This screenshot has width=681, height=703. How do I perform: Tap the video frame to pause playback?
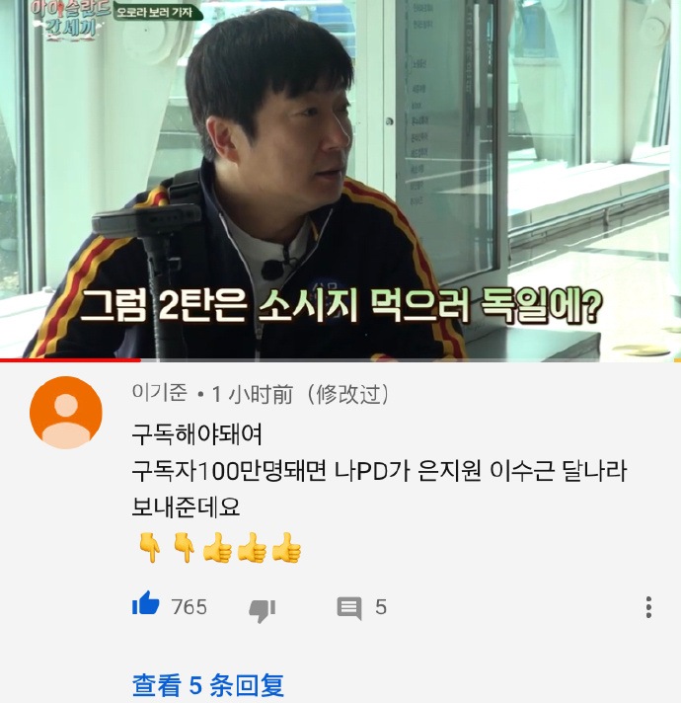[x=340, y=180]
